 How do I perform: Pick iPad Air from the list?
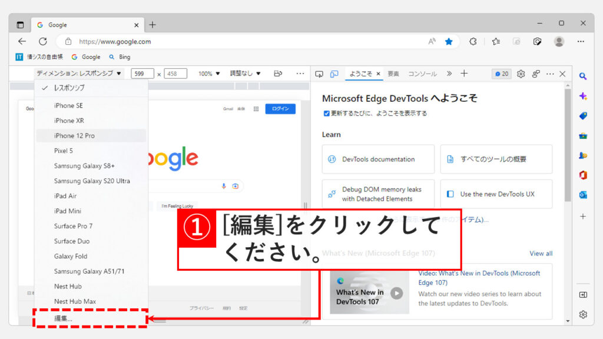tap(91, 195)
